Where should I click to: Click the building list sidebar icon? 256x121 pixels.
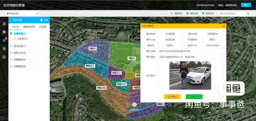(4, 32)
